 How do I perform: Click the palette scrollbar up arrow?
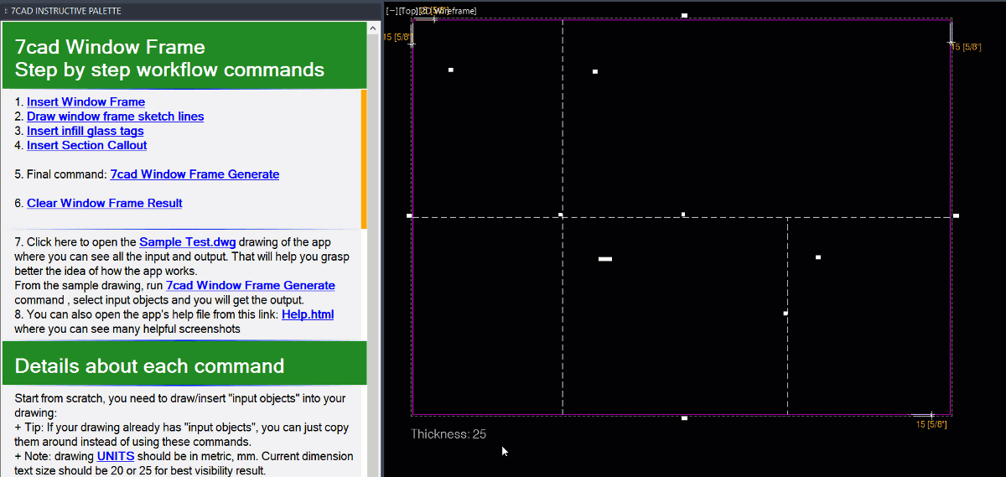pyautogui.click(x=373, y=28)
